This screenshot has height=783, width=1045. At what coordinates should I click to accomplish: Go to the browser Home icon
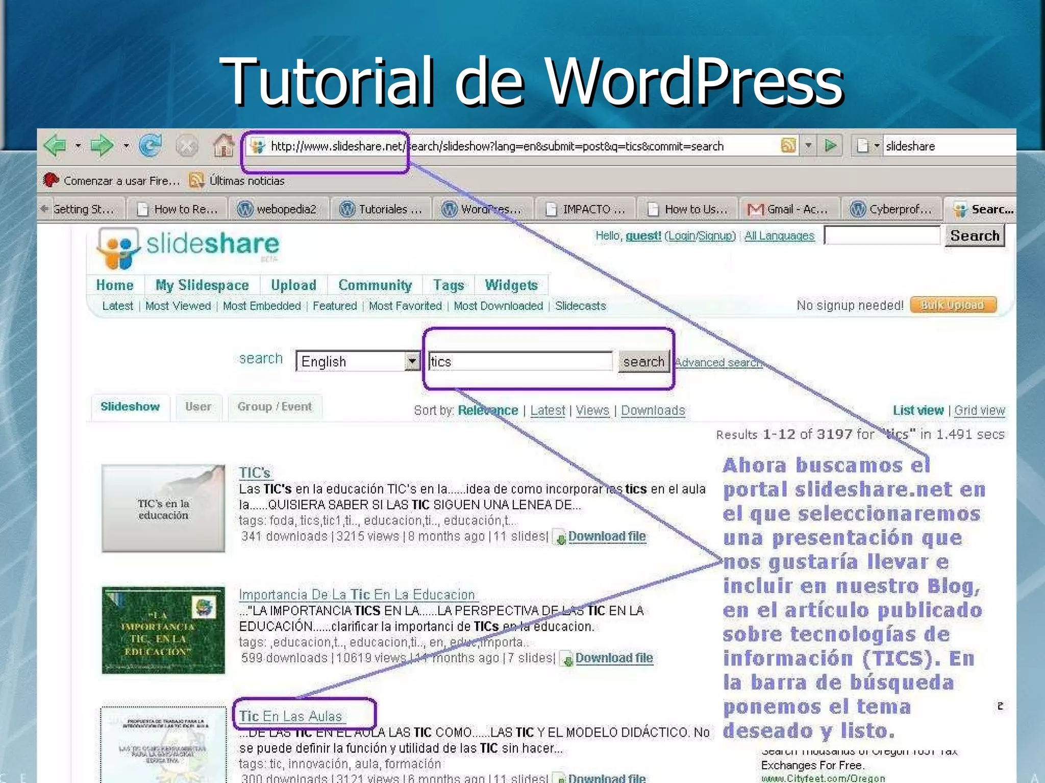coord(223,146)
